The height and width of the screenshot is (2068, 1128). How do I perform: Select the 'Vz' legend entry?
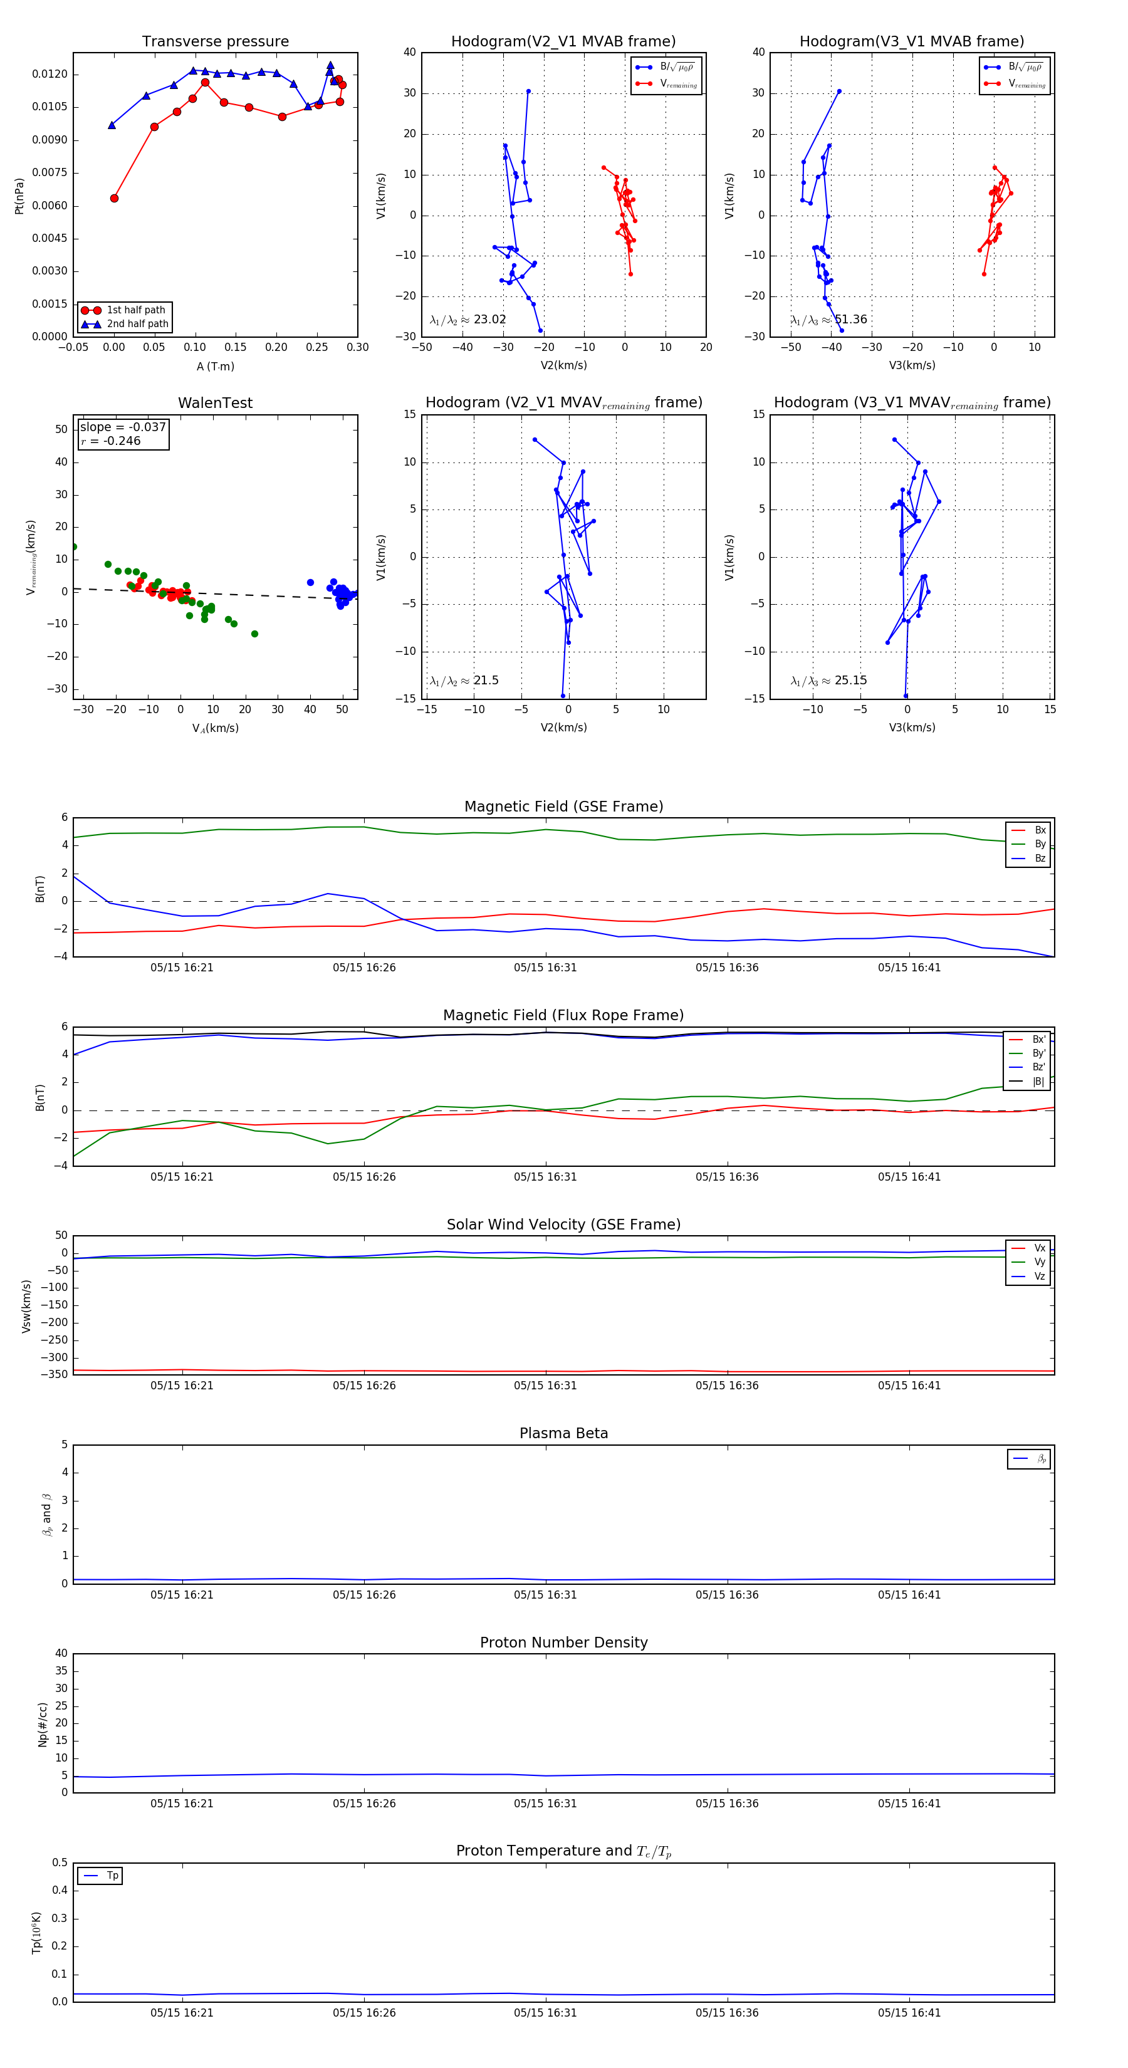(1028, 1277)
